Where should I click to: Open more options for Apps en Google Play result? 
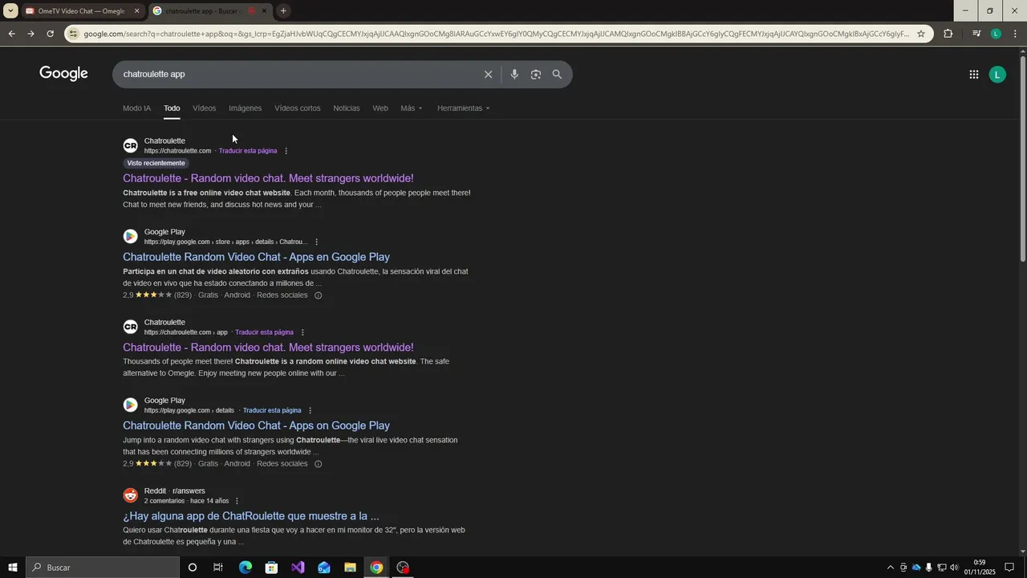click(316, 242)
